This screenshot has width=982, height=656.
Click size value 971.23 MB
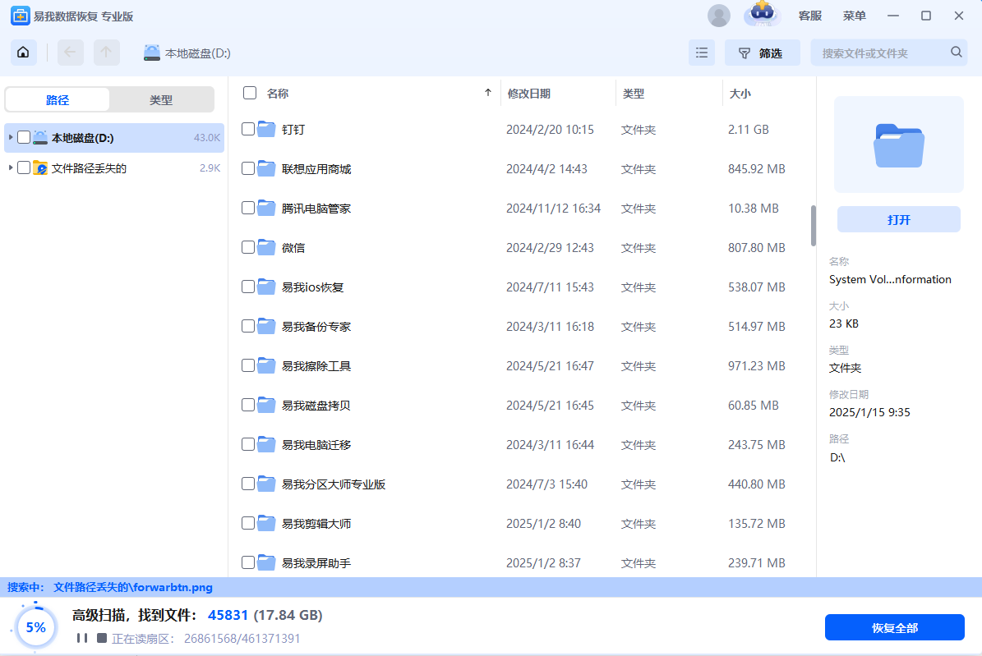(757, 365)
